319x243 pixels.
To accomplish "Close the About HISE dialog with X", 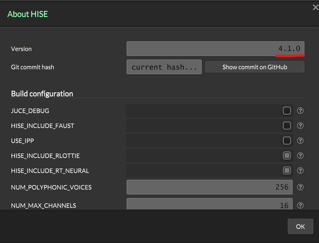I will pyautogui.click(x=315, y=7).
